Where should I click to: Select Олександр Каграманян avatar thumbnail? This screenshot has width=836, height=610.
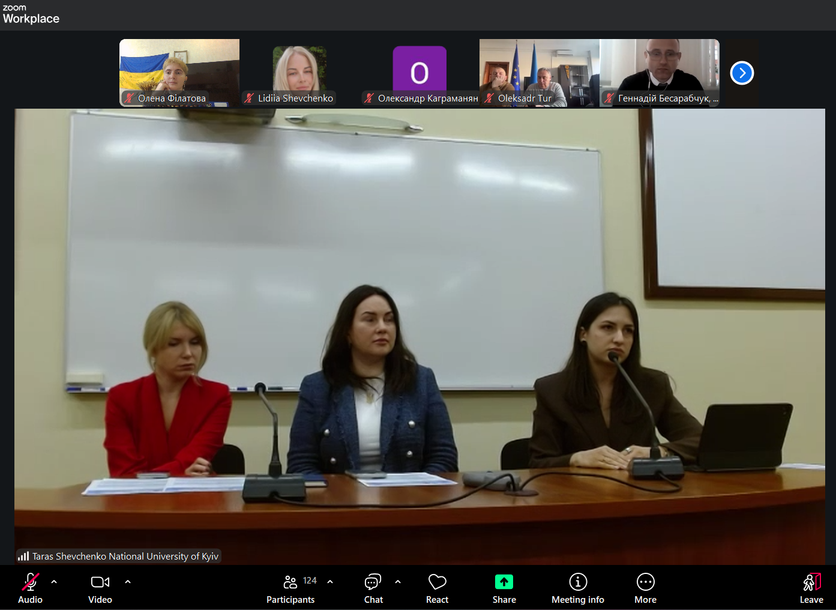click(420, 73)
